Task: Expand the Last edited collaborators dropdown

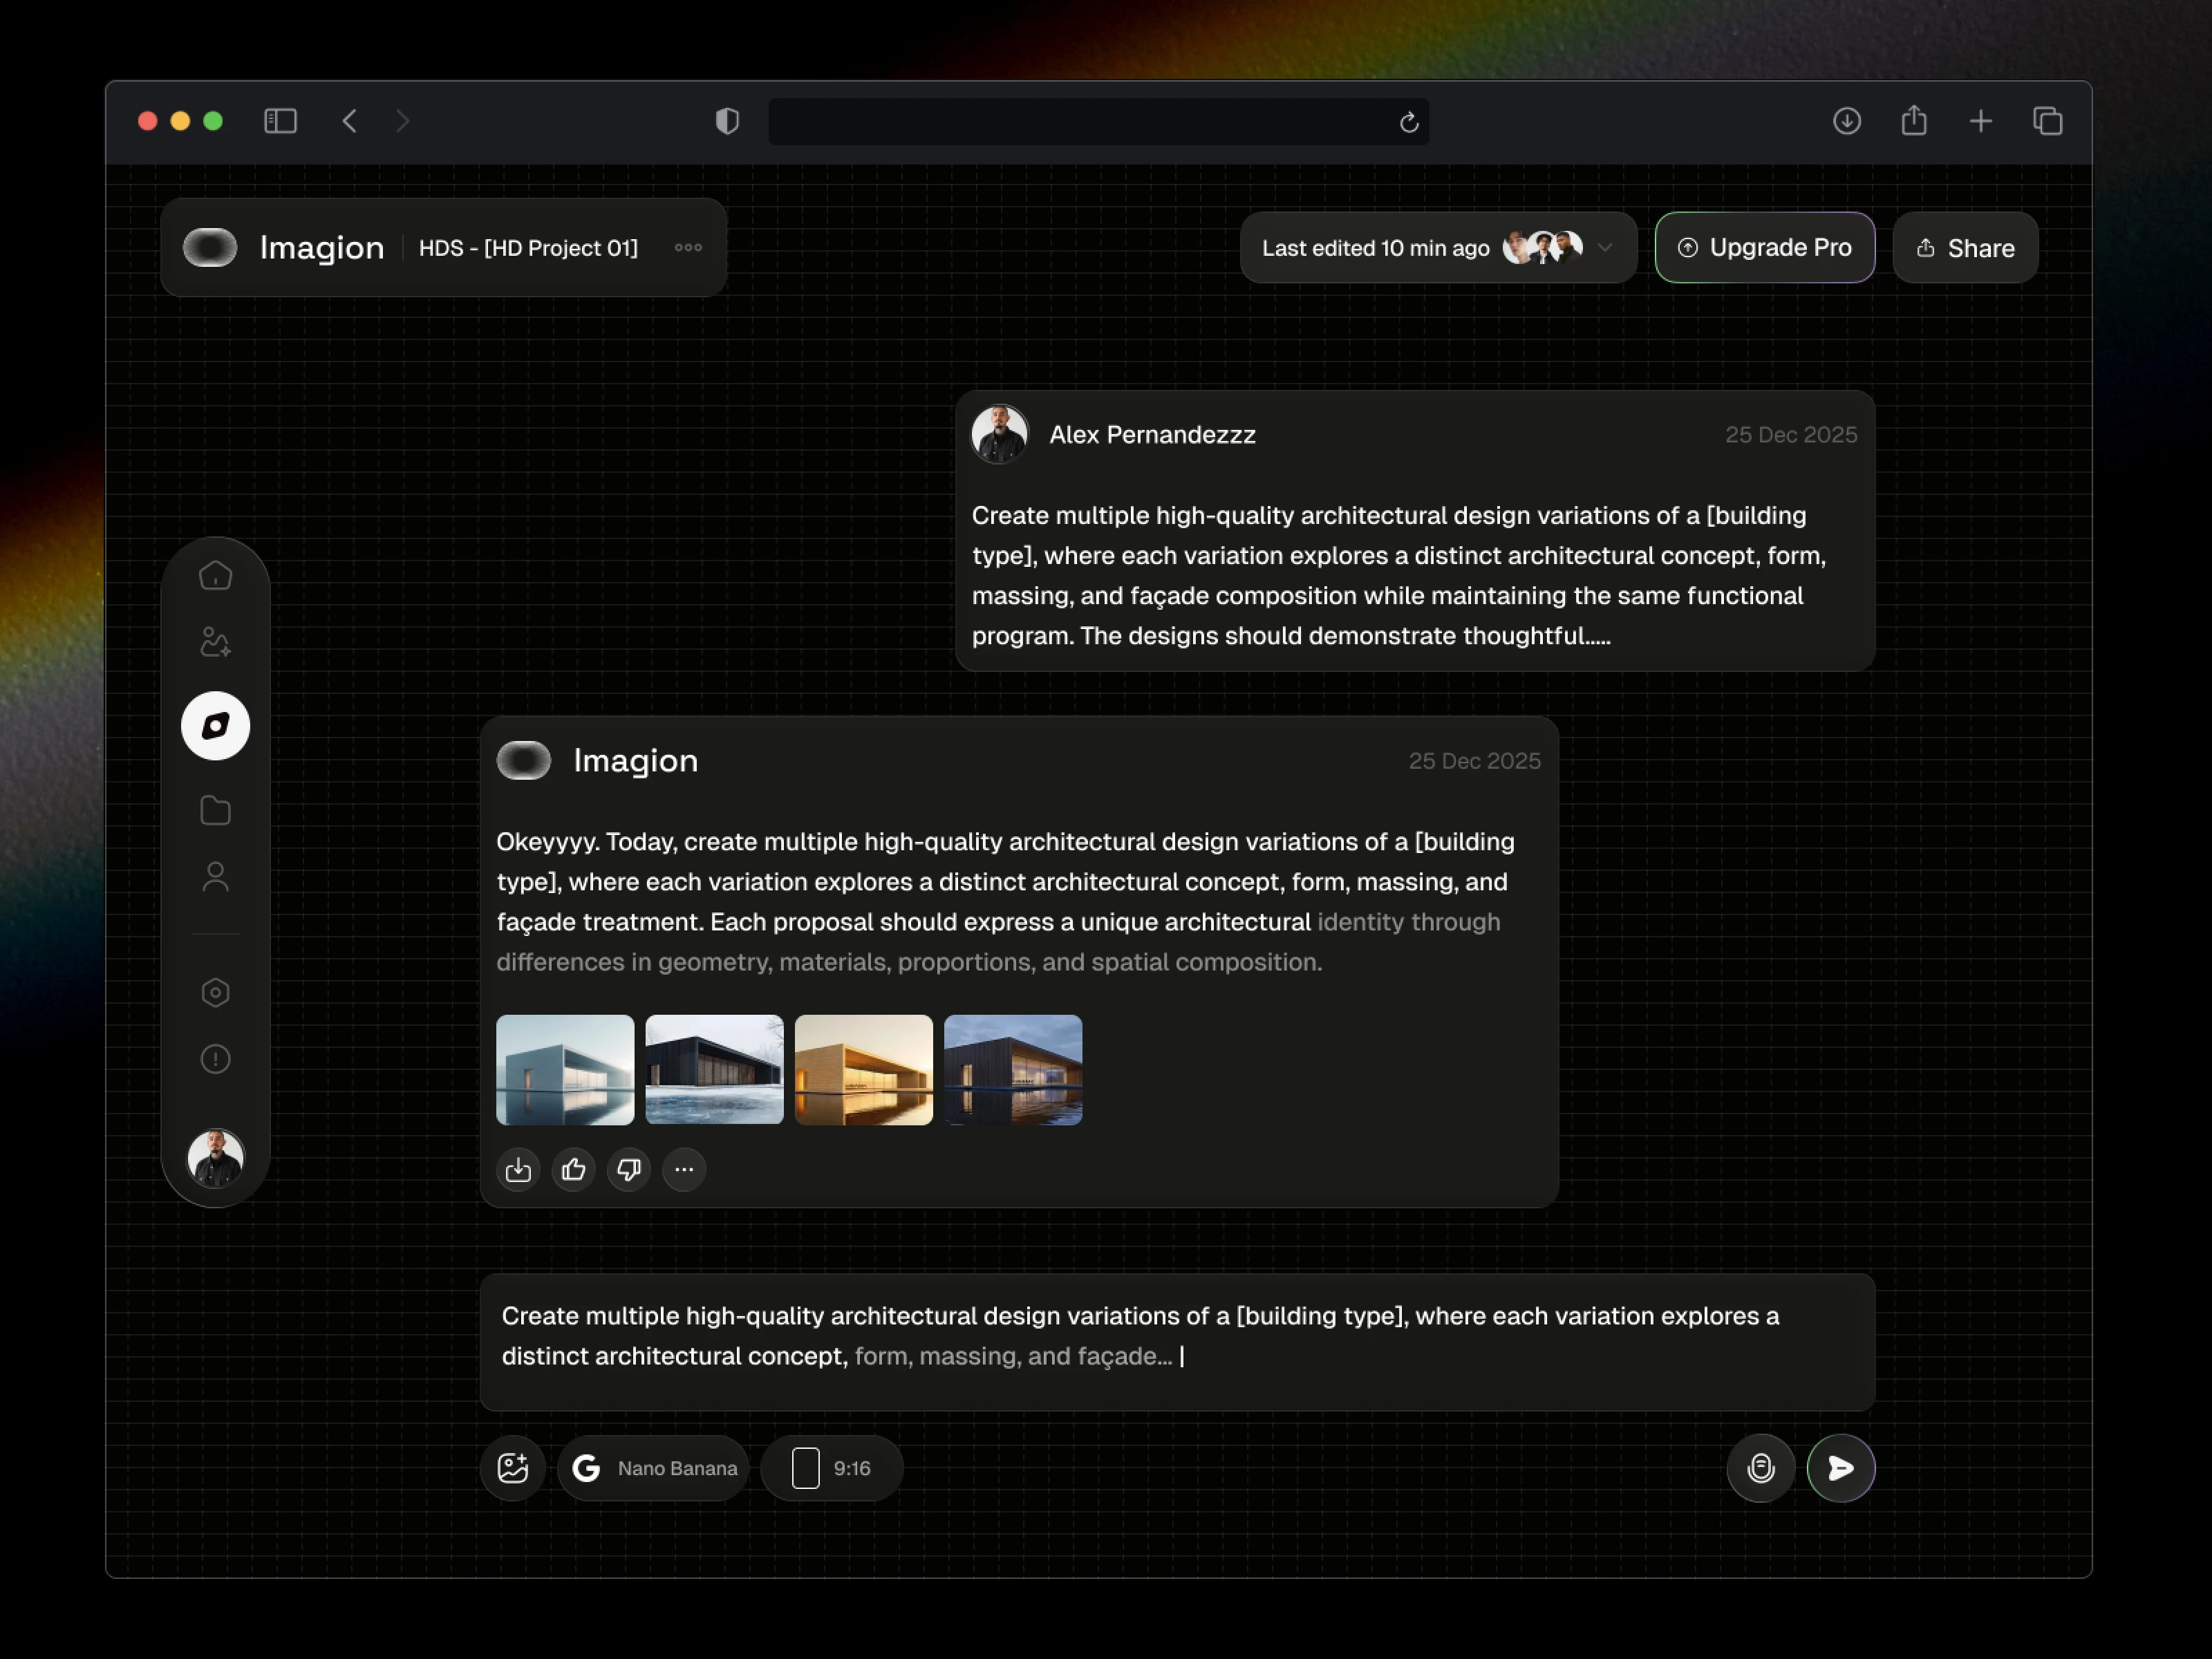Action: tap(1604, 248)
